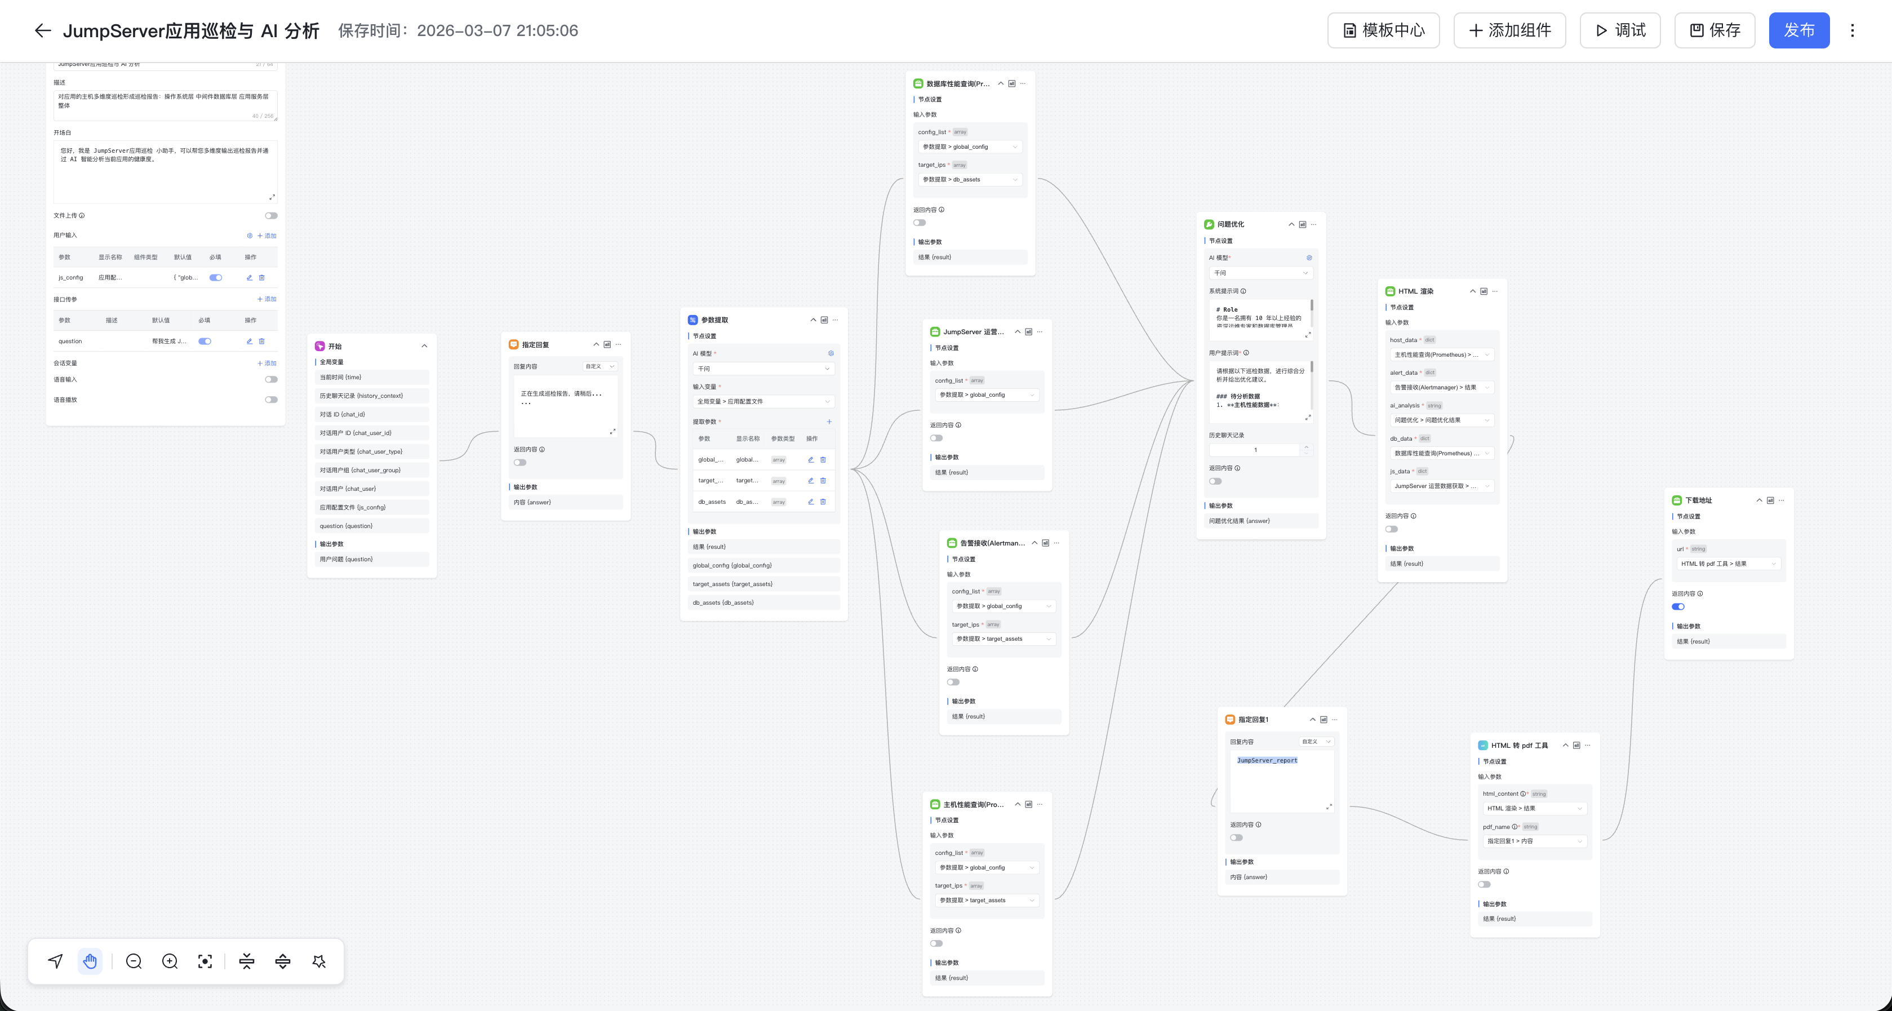This screenshot has width=1892, height=1011.
Task: Select the pointer cursor tool
Action: click(x=55, y=961)
